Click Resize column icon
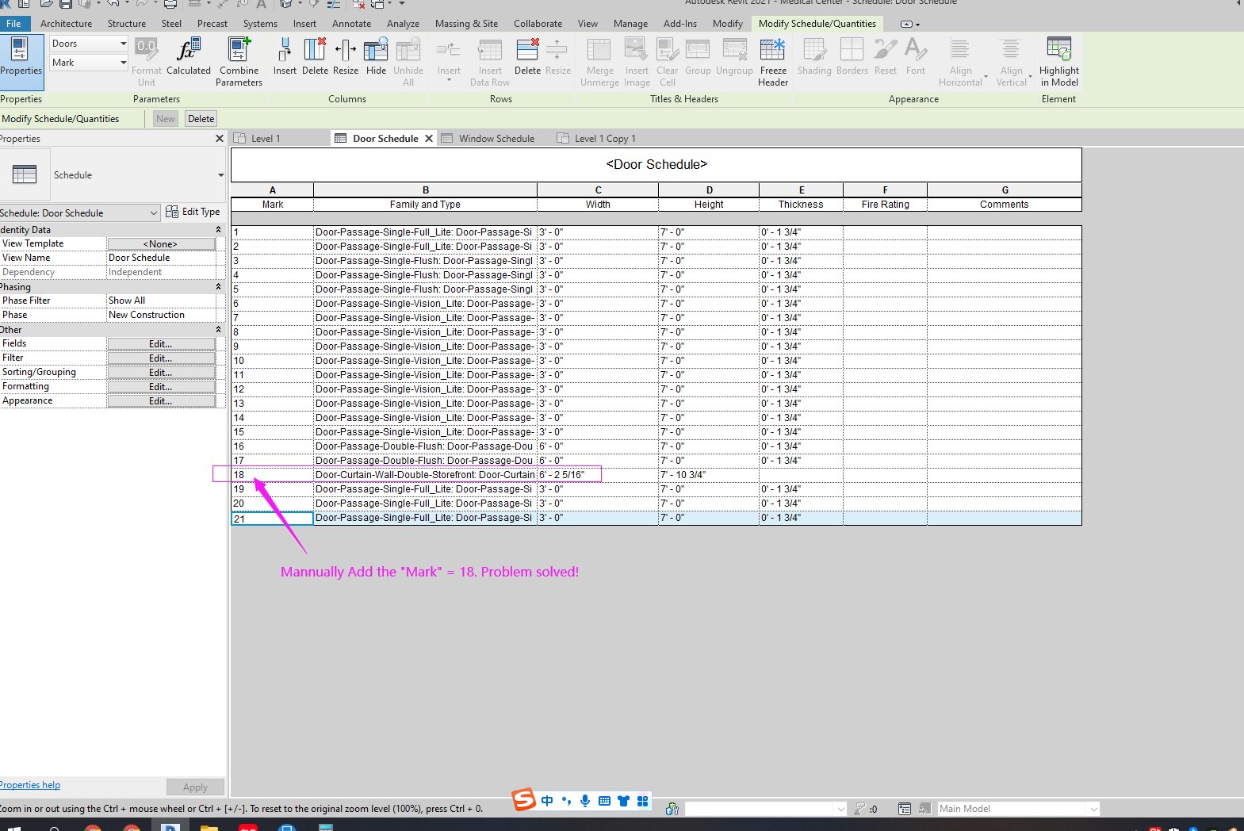1244x831 pixels. tap(346, 56)
